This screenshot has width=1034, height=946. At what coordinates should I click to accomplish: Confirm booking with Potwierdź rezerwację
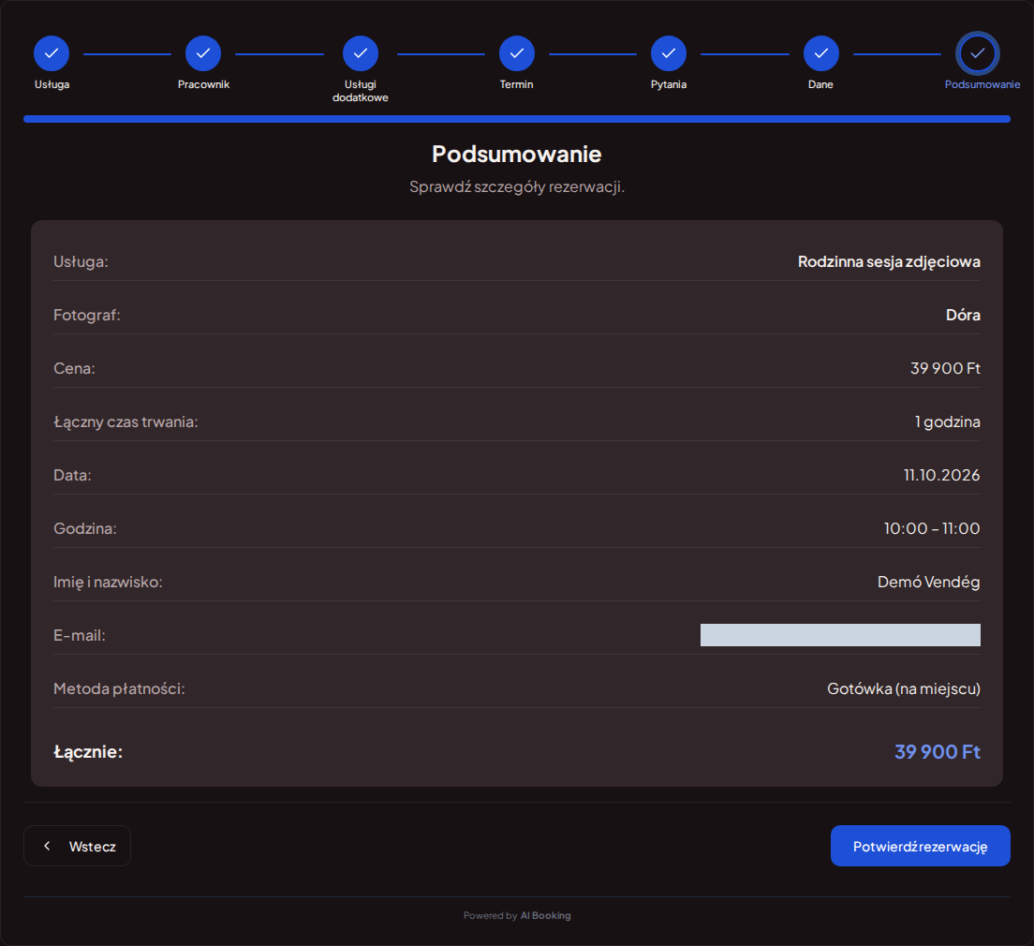tap(921, 846)
